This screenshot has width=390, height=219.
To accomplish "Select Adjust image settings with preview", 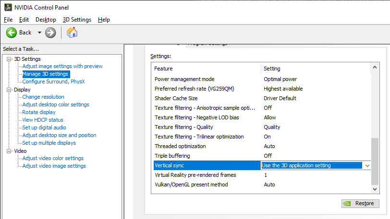I will 62,66.
